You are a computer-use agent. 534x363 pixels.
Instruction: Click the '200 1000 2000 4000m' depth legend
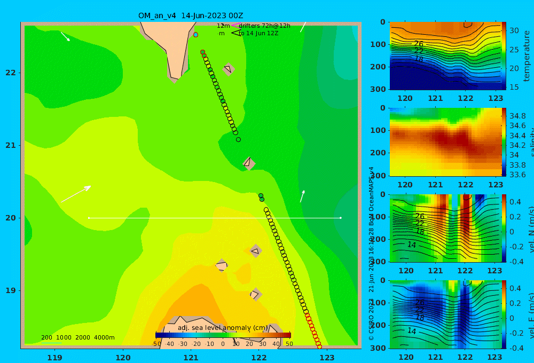tap(77, 337)
